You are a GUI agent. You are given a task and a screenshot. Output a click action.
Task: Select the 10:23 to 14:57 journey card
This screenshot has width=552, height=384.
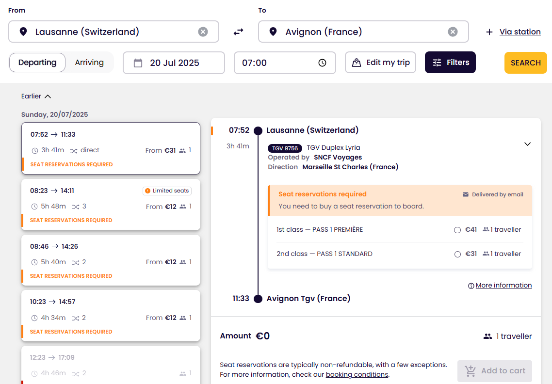(x=111, y=316)
